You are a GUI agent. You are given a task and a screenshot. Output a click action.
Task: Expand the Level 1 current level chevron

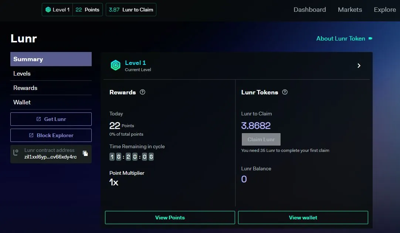(359, 66)
